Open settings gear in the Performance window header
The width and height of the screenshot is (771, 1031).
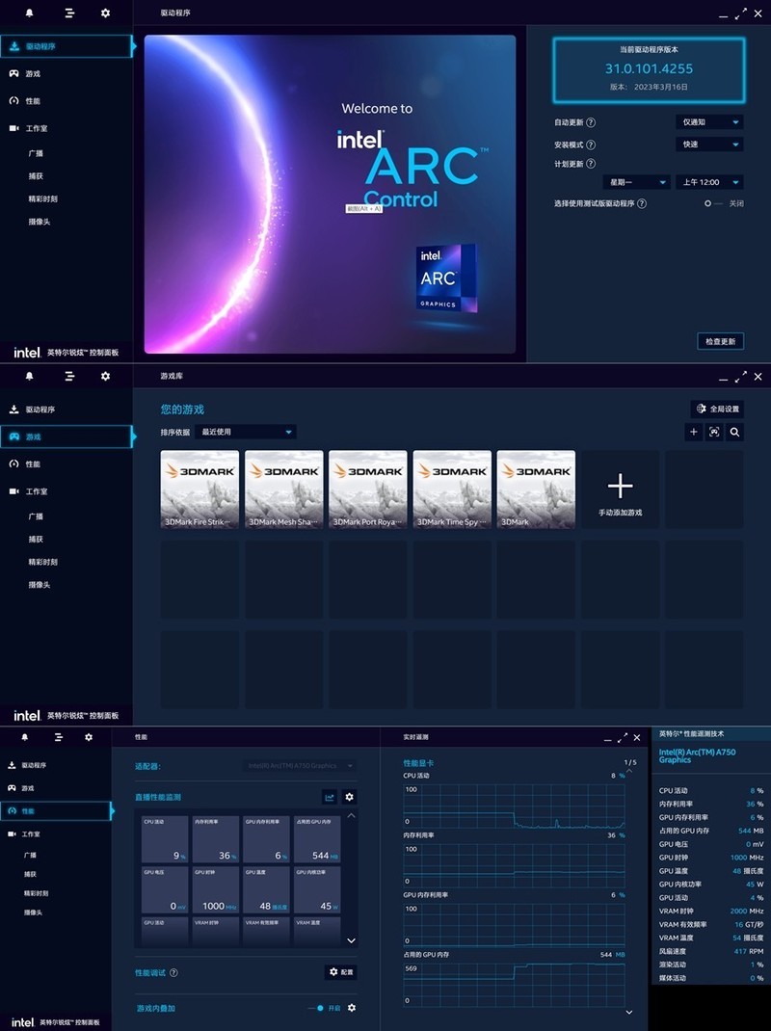click(89, 737)
